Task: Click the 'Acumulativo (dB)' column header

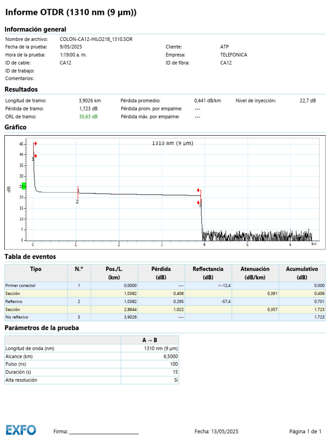Action: (302, 273)
